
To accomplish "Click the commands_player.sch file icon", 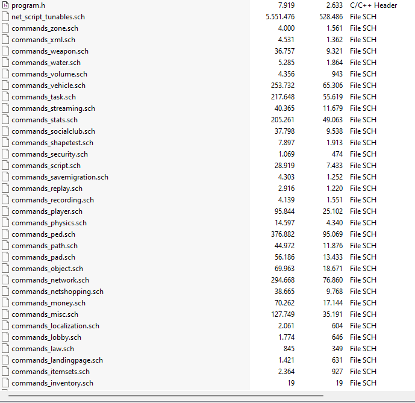I will point(5,211).
